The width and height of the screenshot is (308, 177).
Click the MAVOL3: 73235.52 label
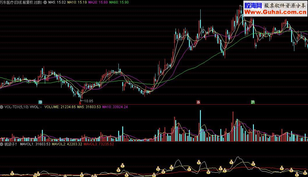click(x=99, y=144)
